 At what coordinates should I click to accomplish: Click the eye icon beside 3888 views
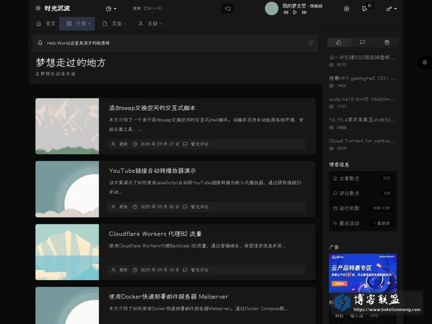(x=332, y=127)
